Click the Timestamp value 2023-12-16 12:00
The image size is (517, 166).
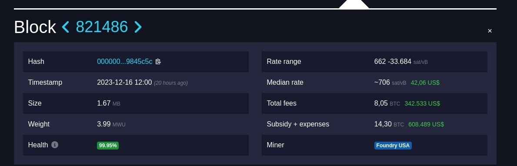pos(124,82)
